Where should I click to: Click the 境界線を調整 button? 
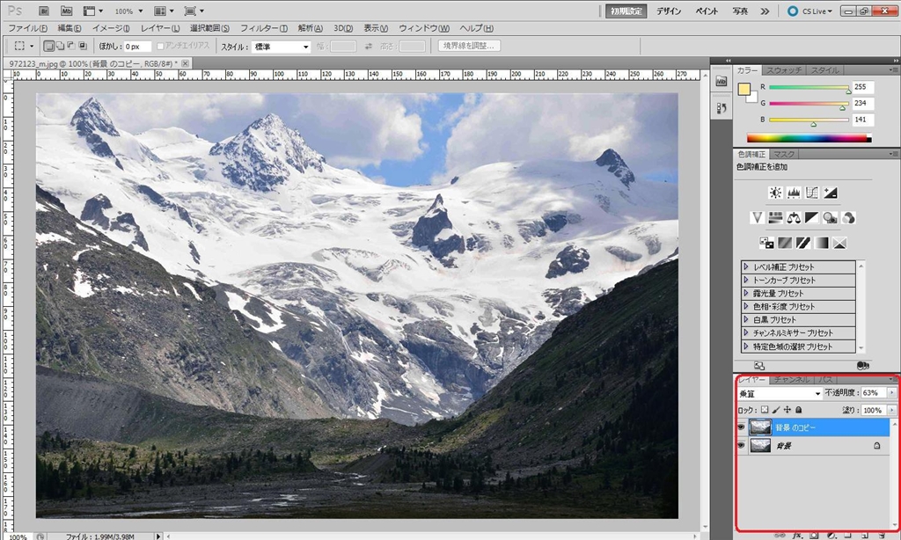469,46
